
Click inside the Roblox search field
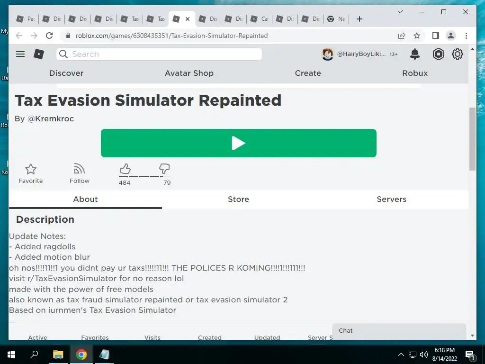pyautogui.click(x=159, y=54)
